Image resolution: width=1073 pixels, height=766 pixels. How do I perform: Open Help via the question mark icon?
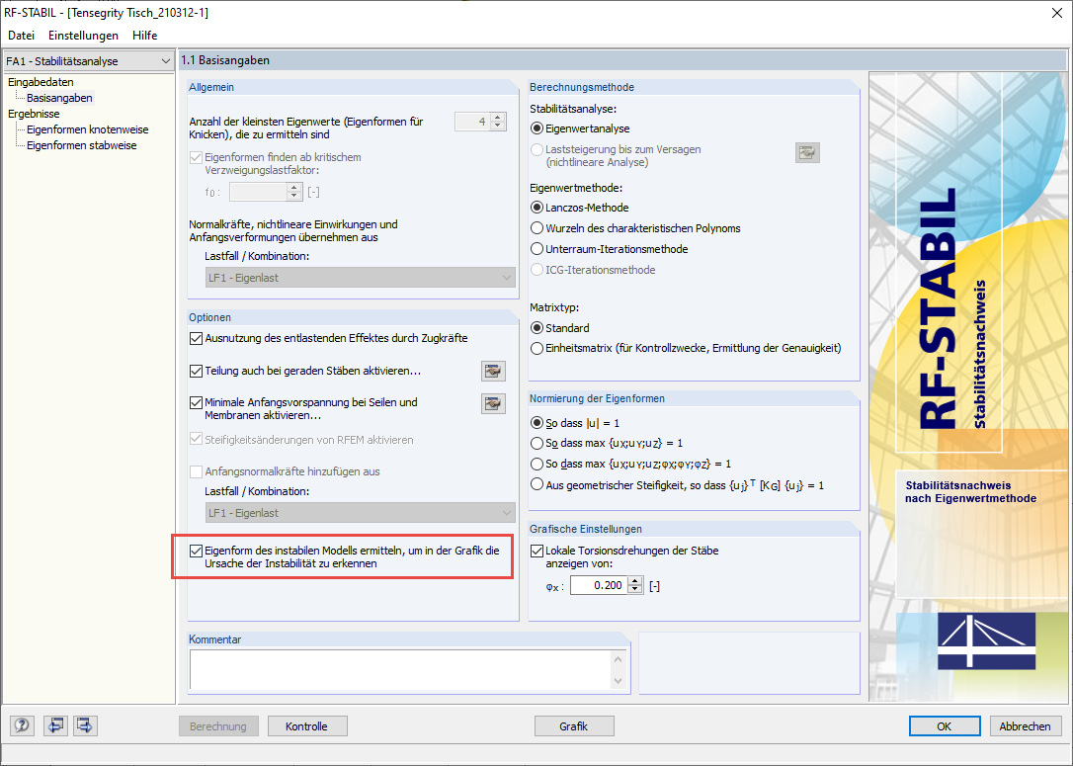pos(21,725)
